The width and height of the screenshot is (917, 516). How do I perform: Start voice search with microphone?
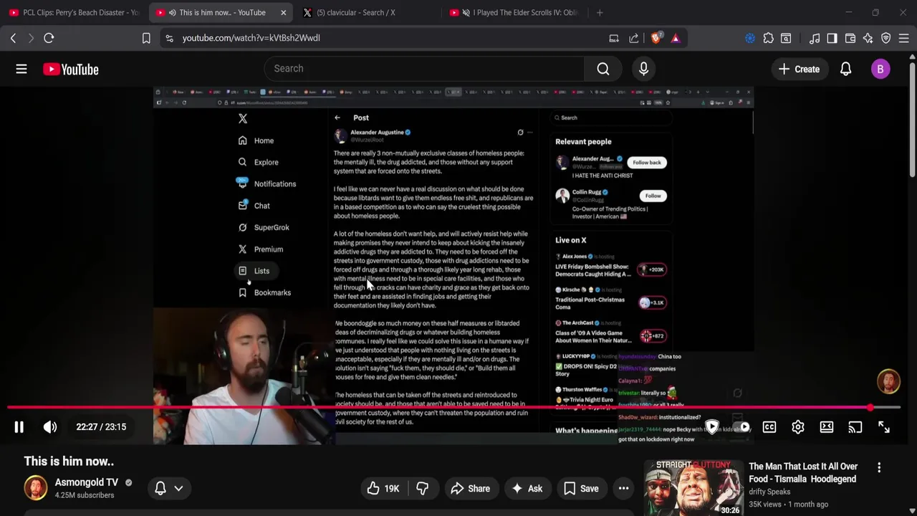[x=643, y=69]
